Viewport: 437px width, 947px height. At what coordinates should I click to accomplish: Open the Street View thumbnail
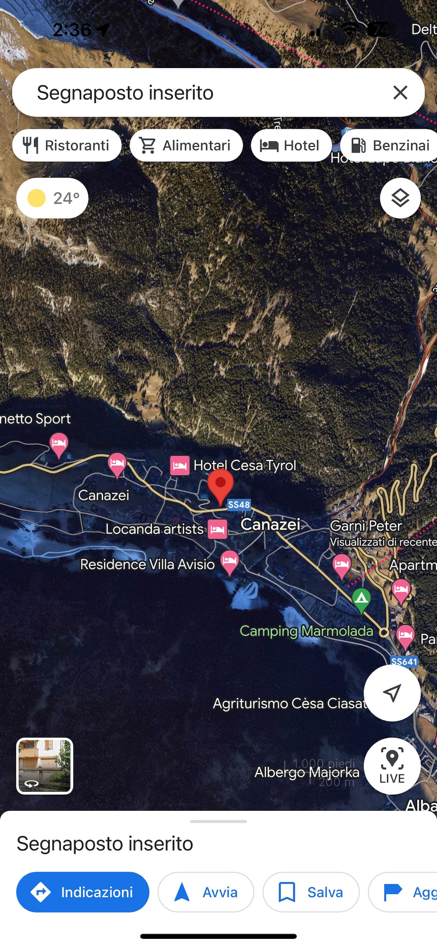[x=44, y=766]
